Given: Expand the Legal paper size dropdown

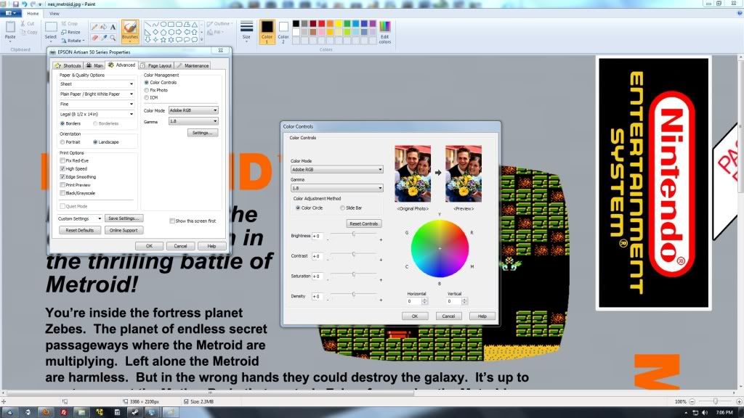Looking at the screenshot, I should point(97,114).
